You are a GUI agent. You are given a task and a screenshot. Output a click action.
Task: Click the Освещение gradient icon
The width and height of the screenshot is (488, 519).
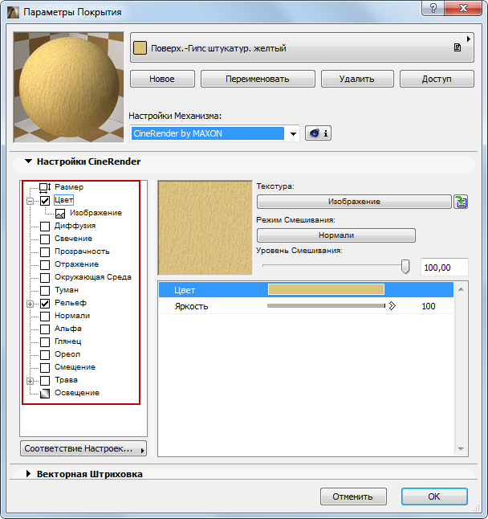tap(45, 393)
